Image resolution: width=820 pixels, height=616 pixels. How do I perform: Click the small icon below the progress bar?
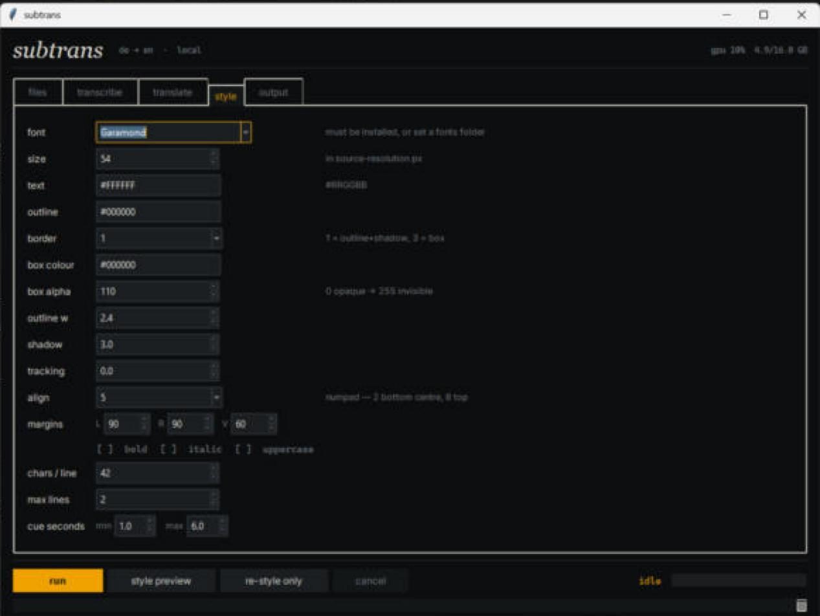(x=801, y=605)
